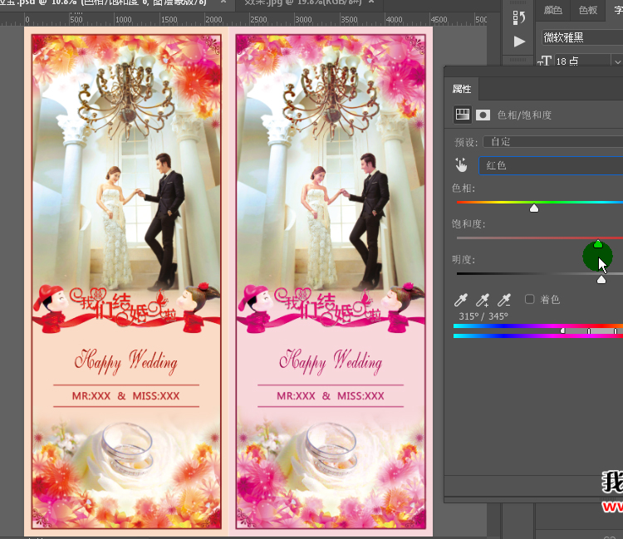Select the .psd document tab

pos(103,2)
